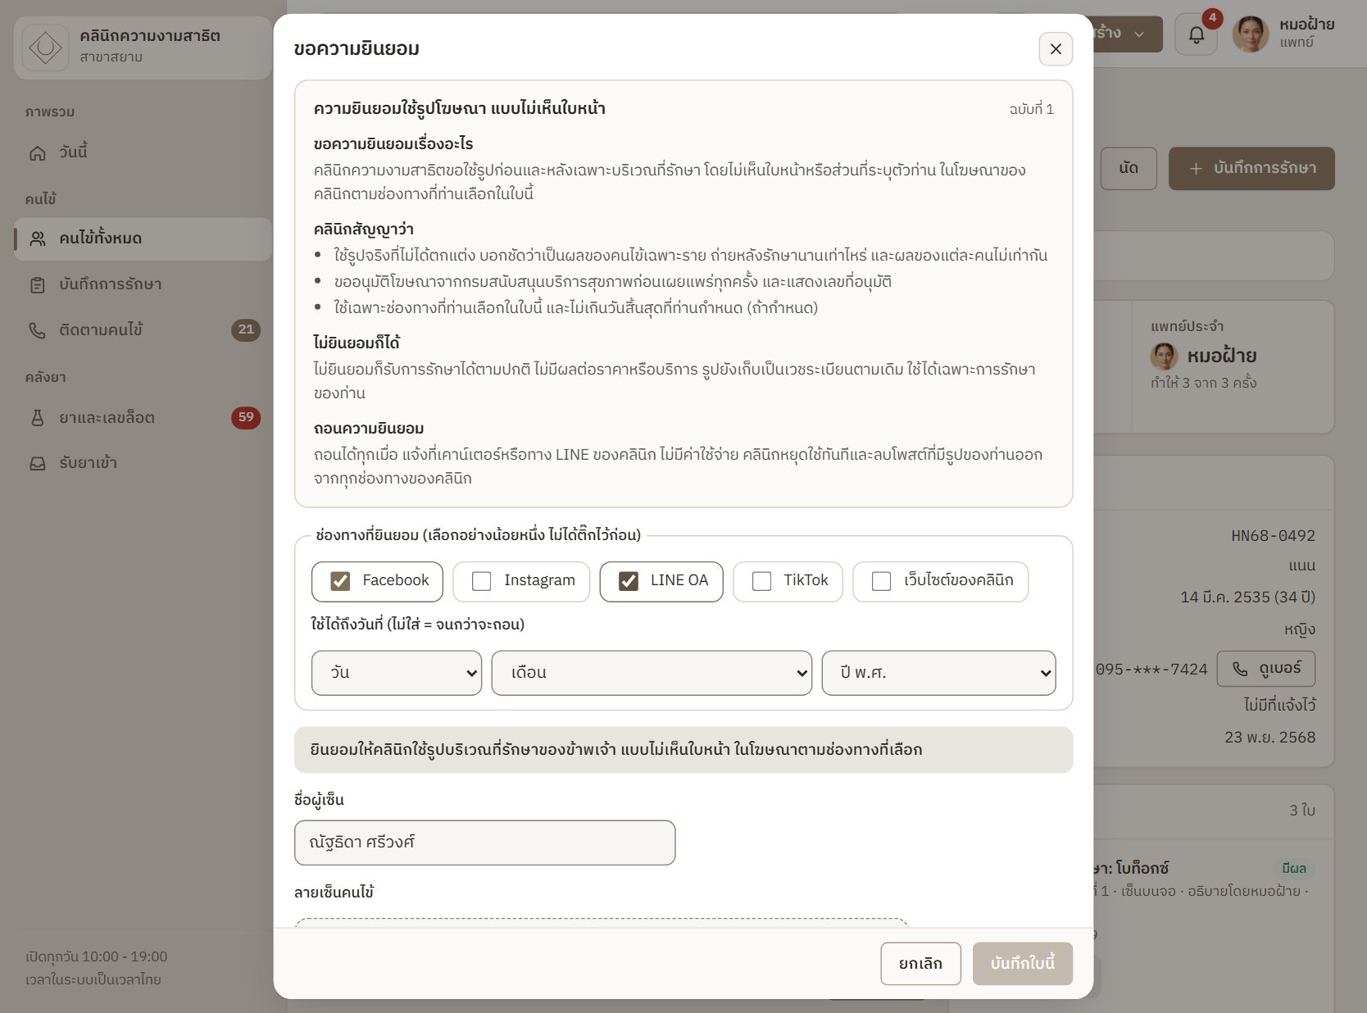The width and height of the screenshot is (1367, 1013).
Task: Open the วัน day dropdown
Action: [397, 673]
